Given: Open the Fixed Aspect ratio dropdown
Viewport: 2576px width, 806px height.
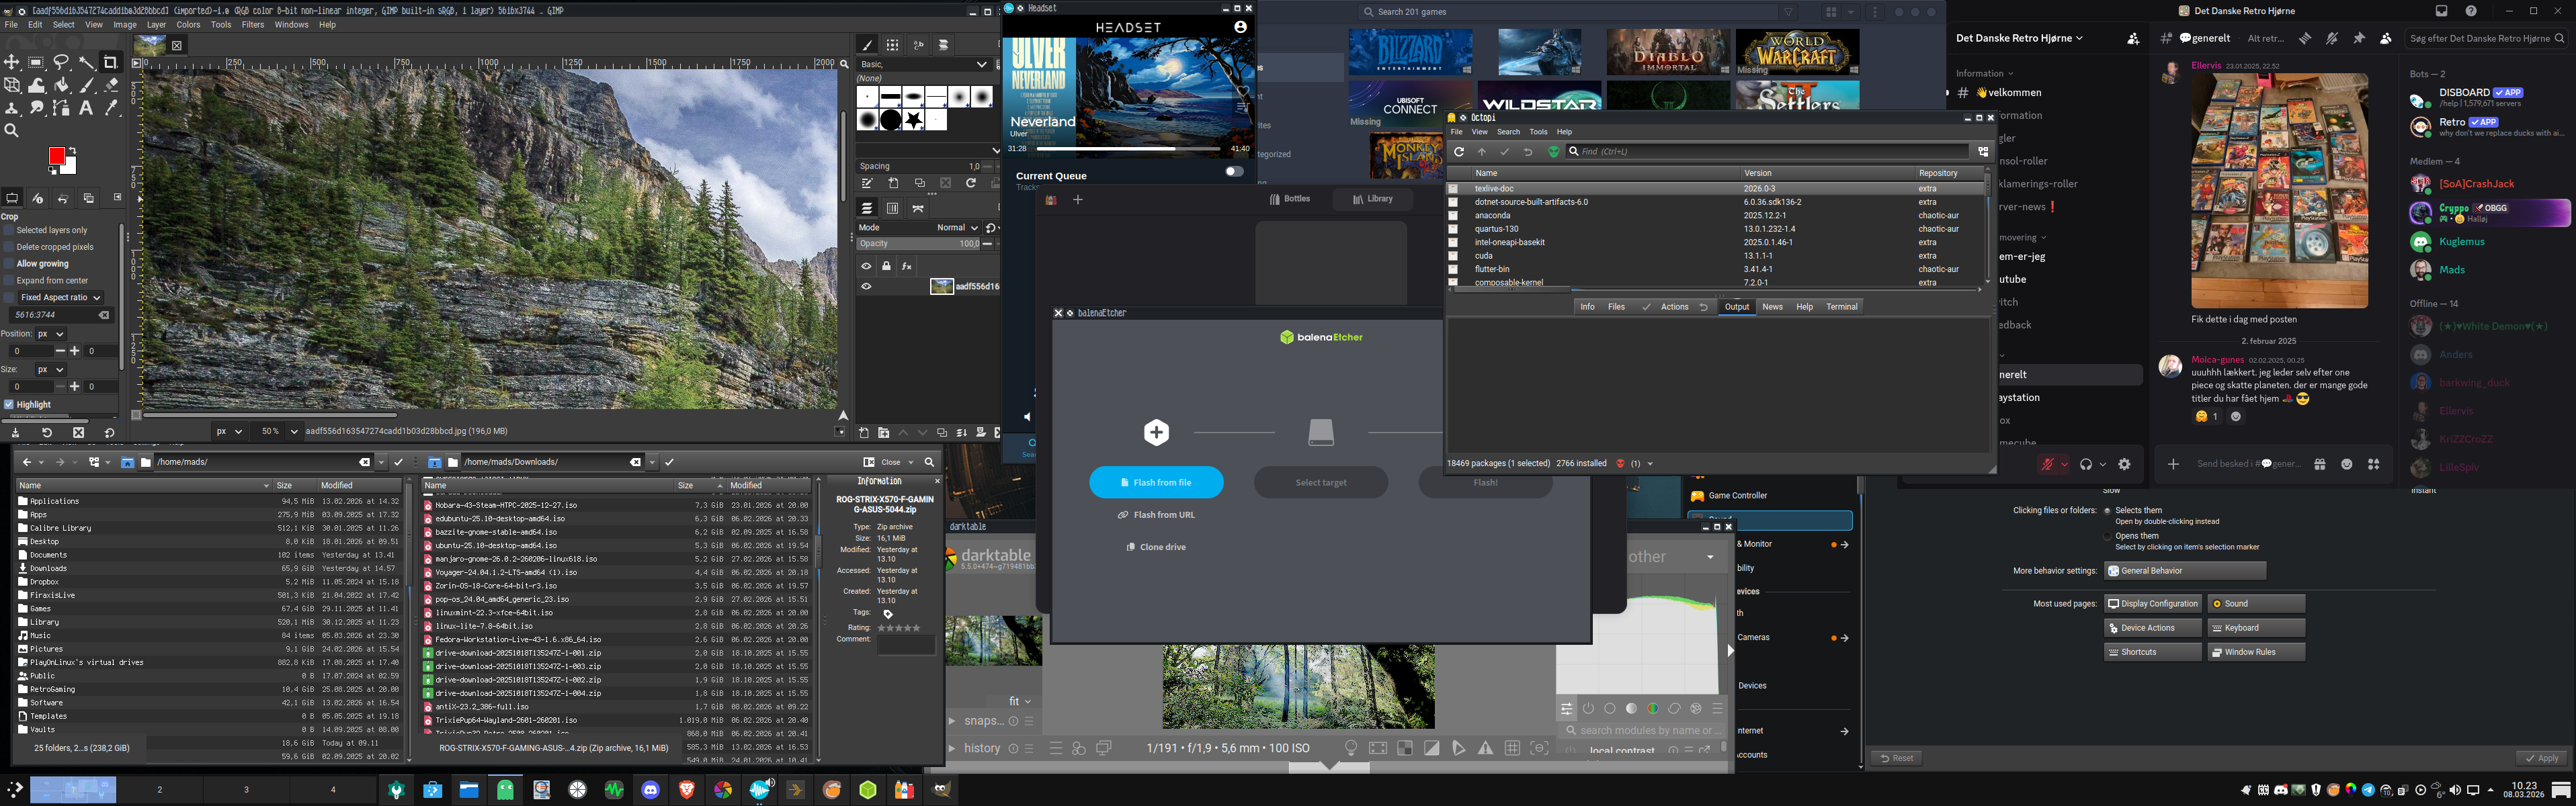Looking at the screenshot, I should tap(60, 298).
